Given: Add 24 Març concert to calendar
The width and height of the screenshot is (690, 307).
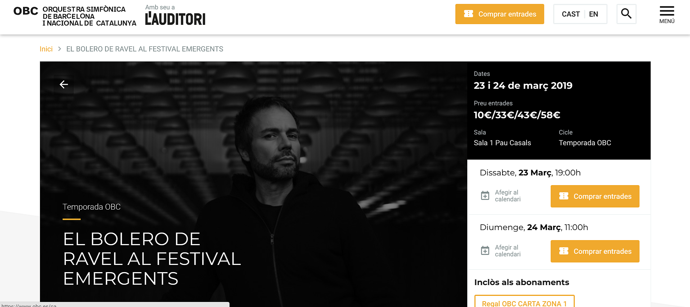Looking at the screenshot, I should pyautogui.click(x=508, y=251).
